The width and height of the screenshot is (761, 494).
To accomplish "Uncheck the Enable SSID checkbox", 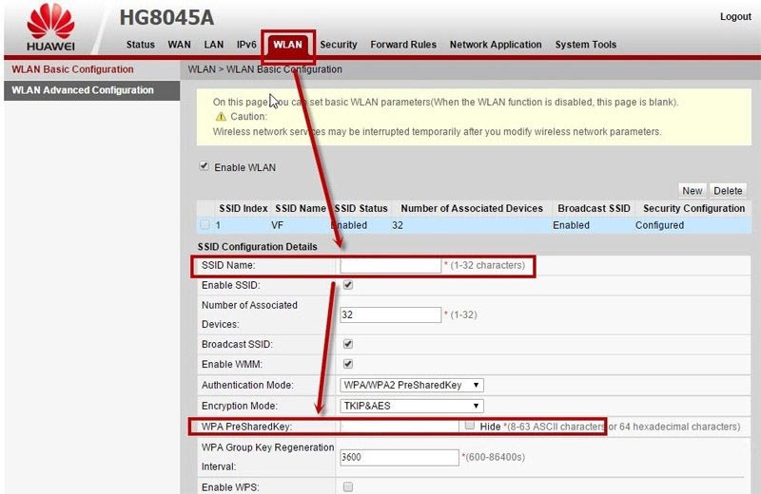I will tap(348, 285).
